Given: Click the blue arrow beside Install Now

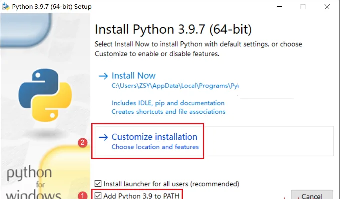Looking at the screenshot, I should [103, 76].
